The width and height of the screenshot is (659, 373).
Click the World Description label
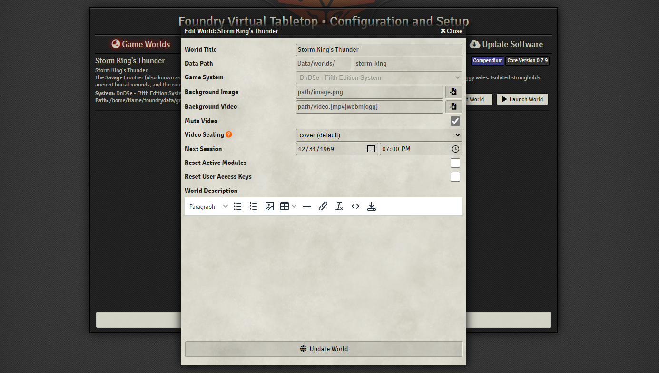coord(211,191)
